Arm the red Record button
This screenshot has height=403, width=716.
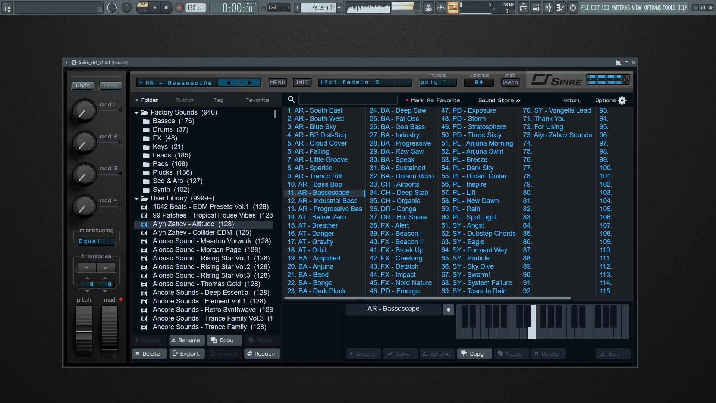[179, 8]
